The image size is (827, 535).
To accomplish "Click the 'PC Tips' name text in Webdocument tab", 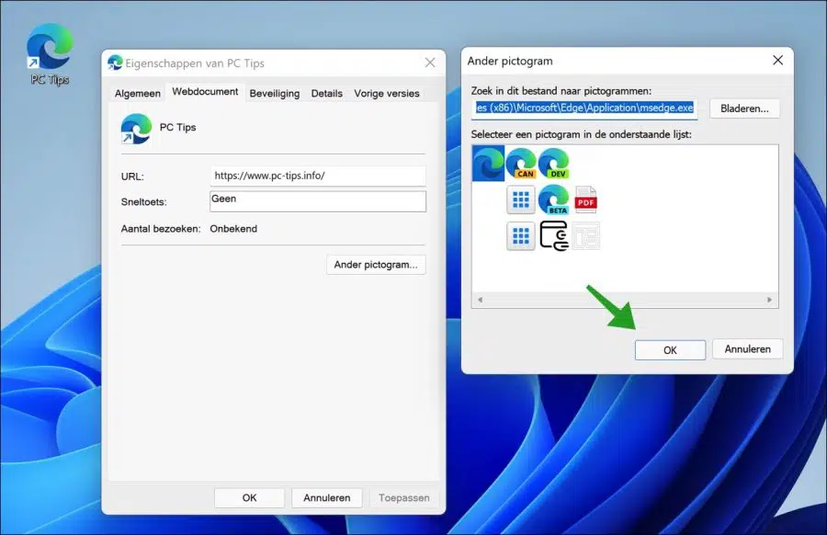I will [x=177, y=127].
